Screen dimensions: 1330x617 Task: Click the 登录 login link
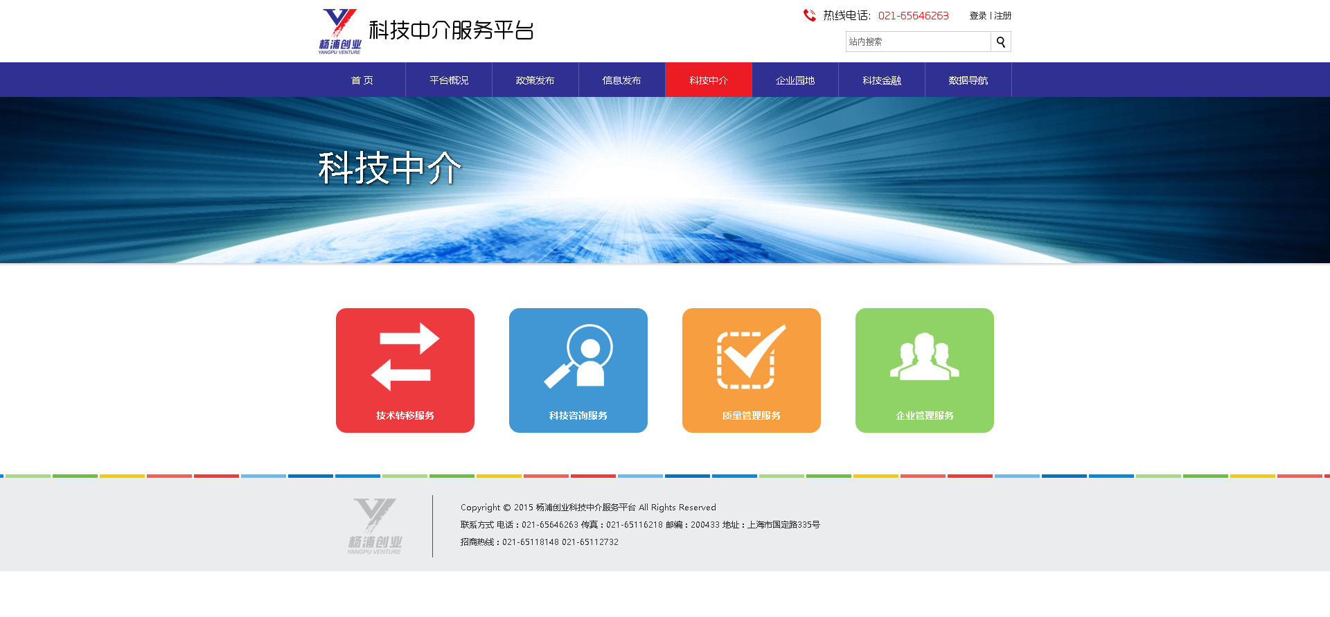pyautogui.click(x=977, y=16)
